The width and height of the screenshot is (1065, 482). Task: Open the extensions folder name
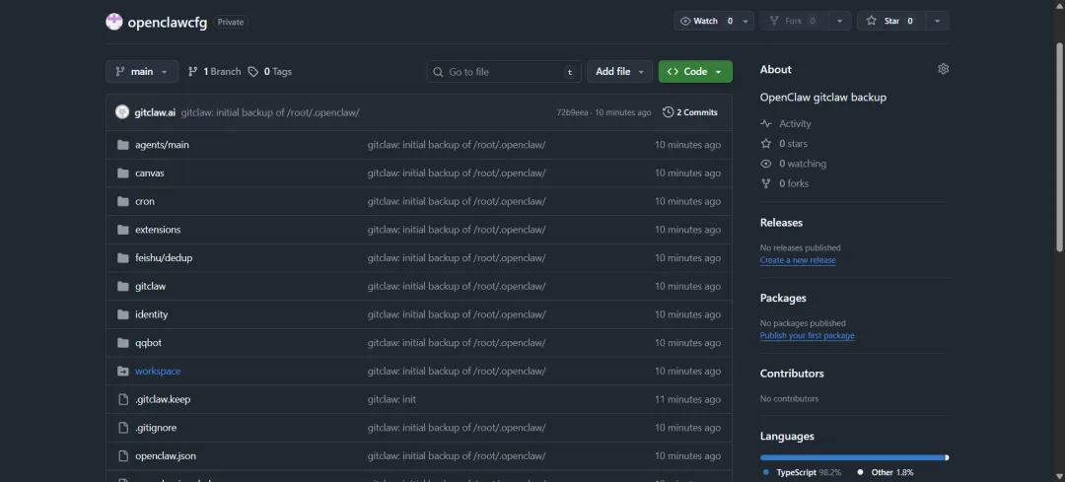point(158,230)
